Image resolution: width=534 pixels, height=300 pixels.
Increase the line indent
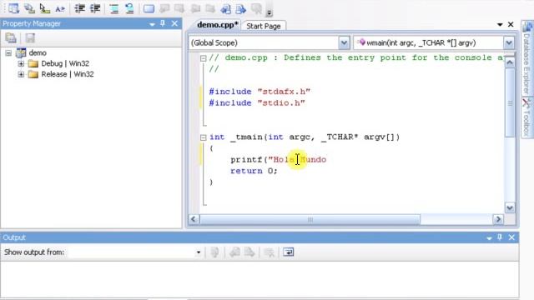coord(95,8)
